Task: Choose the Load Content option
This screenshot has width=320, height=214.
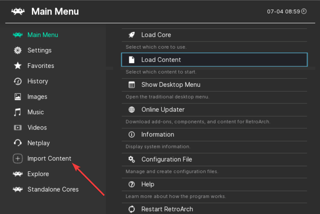Action: 161,60
